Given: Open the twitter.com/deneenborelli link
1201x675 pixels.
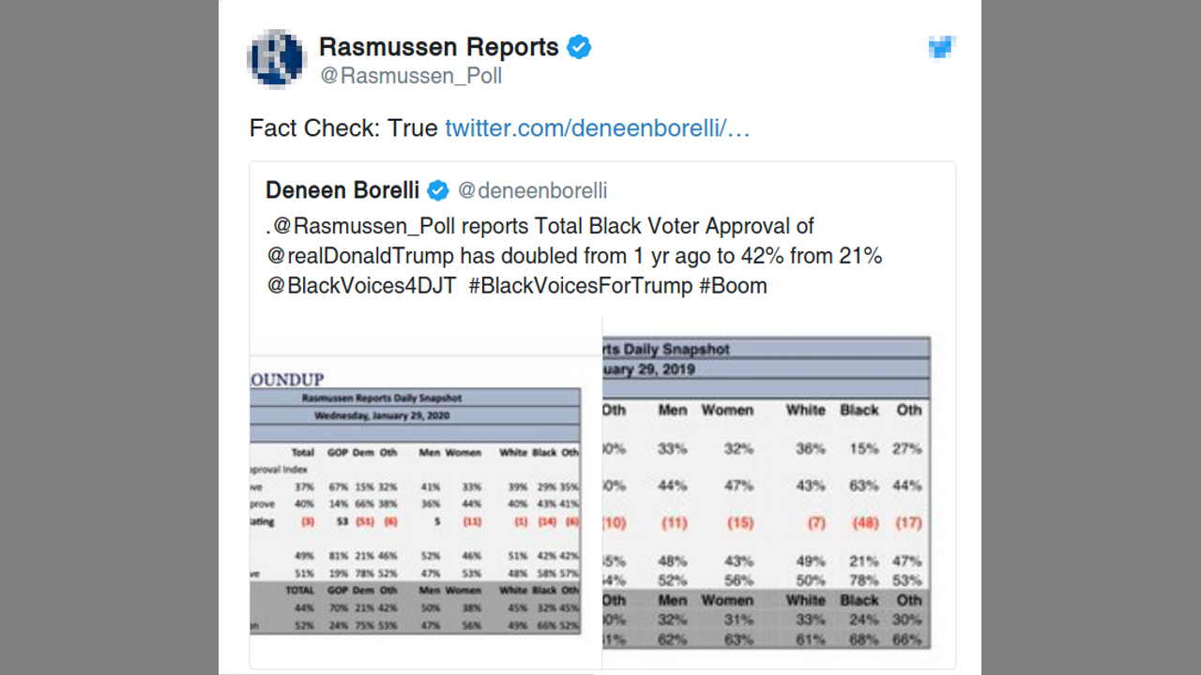Looking at the screenshot, I should click(x=597, y=128).
